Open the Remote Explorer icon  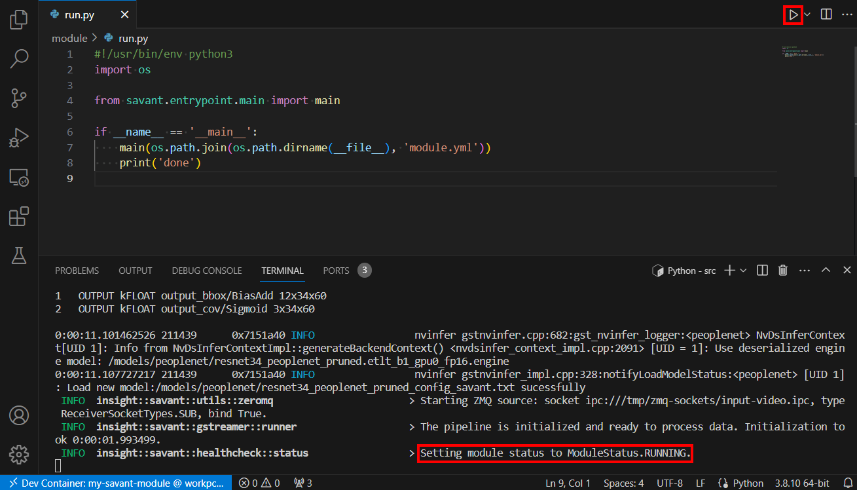pos(18,177)
